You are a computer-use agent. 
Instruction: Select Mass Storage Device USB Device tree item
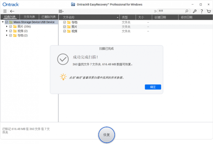(34, 22)
